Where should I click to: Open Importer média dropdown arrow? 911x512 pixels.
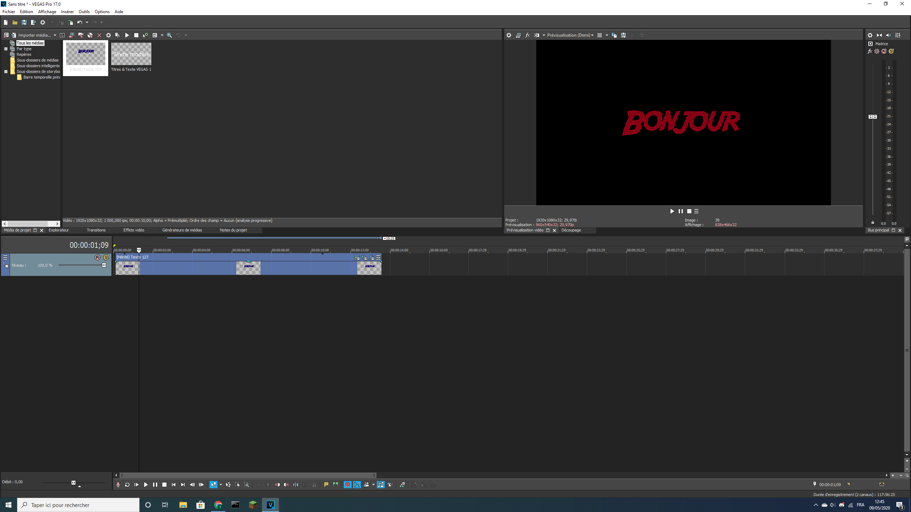click(55, 35)
